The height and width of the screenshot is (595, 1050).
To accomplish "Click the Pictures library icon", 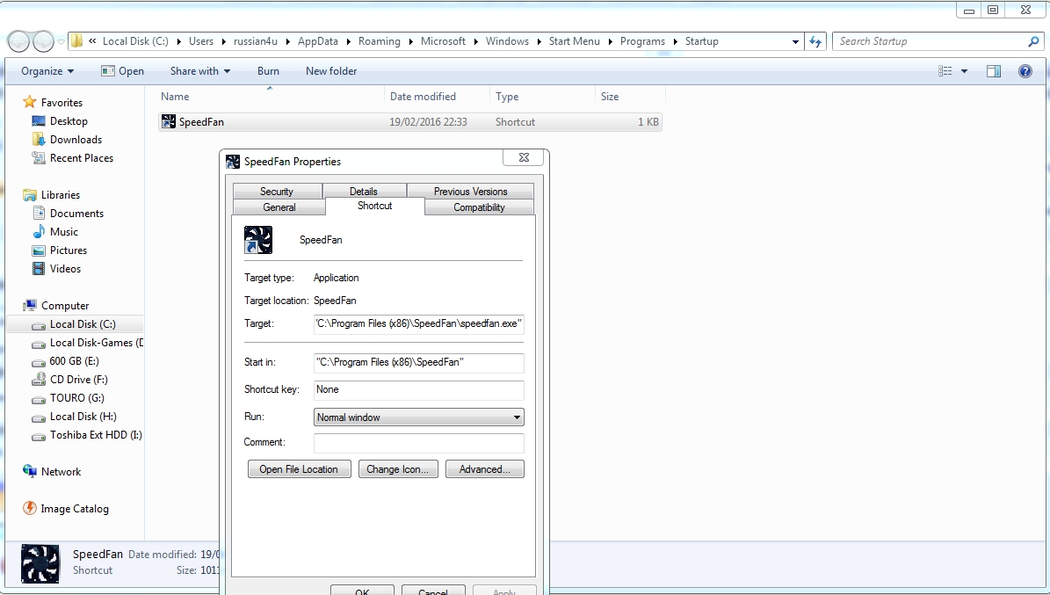I will [39, 250].
